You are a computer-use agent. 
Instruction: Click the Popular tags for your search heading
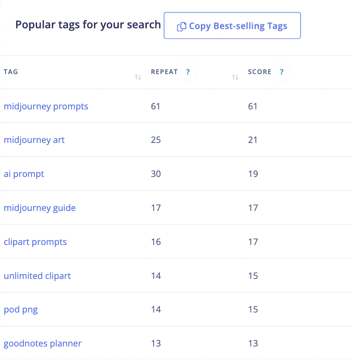coord(88,25)
